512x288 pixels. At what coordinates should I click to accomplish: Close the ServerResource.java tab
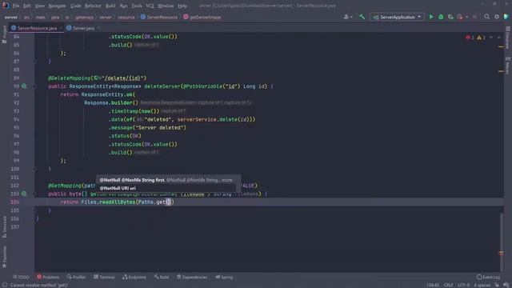click(x=61, y=28)
